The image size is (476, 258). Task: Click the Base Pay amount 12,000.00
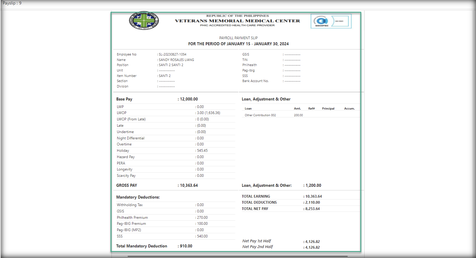coord(189,99)
